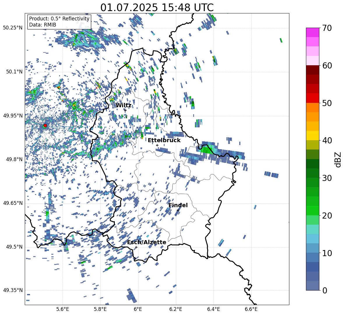Click the Data: RMIB text
This screenshot has height=315, width=345.
[43, 25]
